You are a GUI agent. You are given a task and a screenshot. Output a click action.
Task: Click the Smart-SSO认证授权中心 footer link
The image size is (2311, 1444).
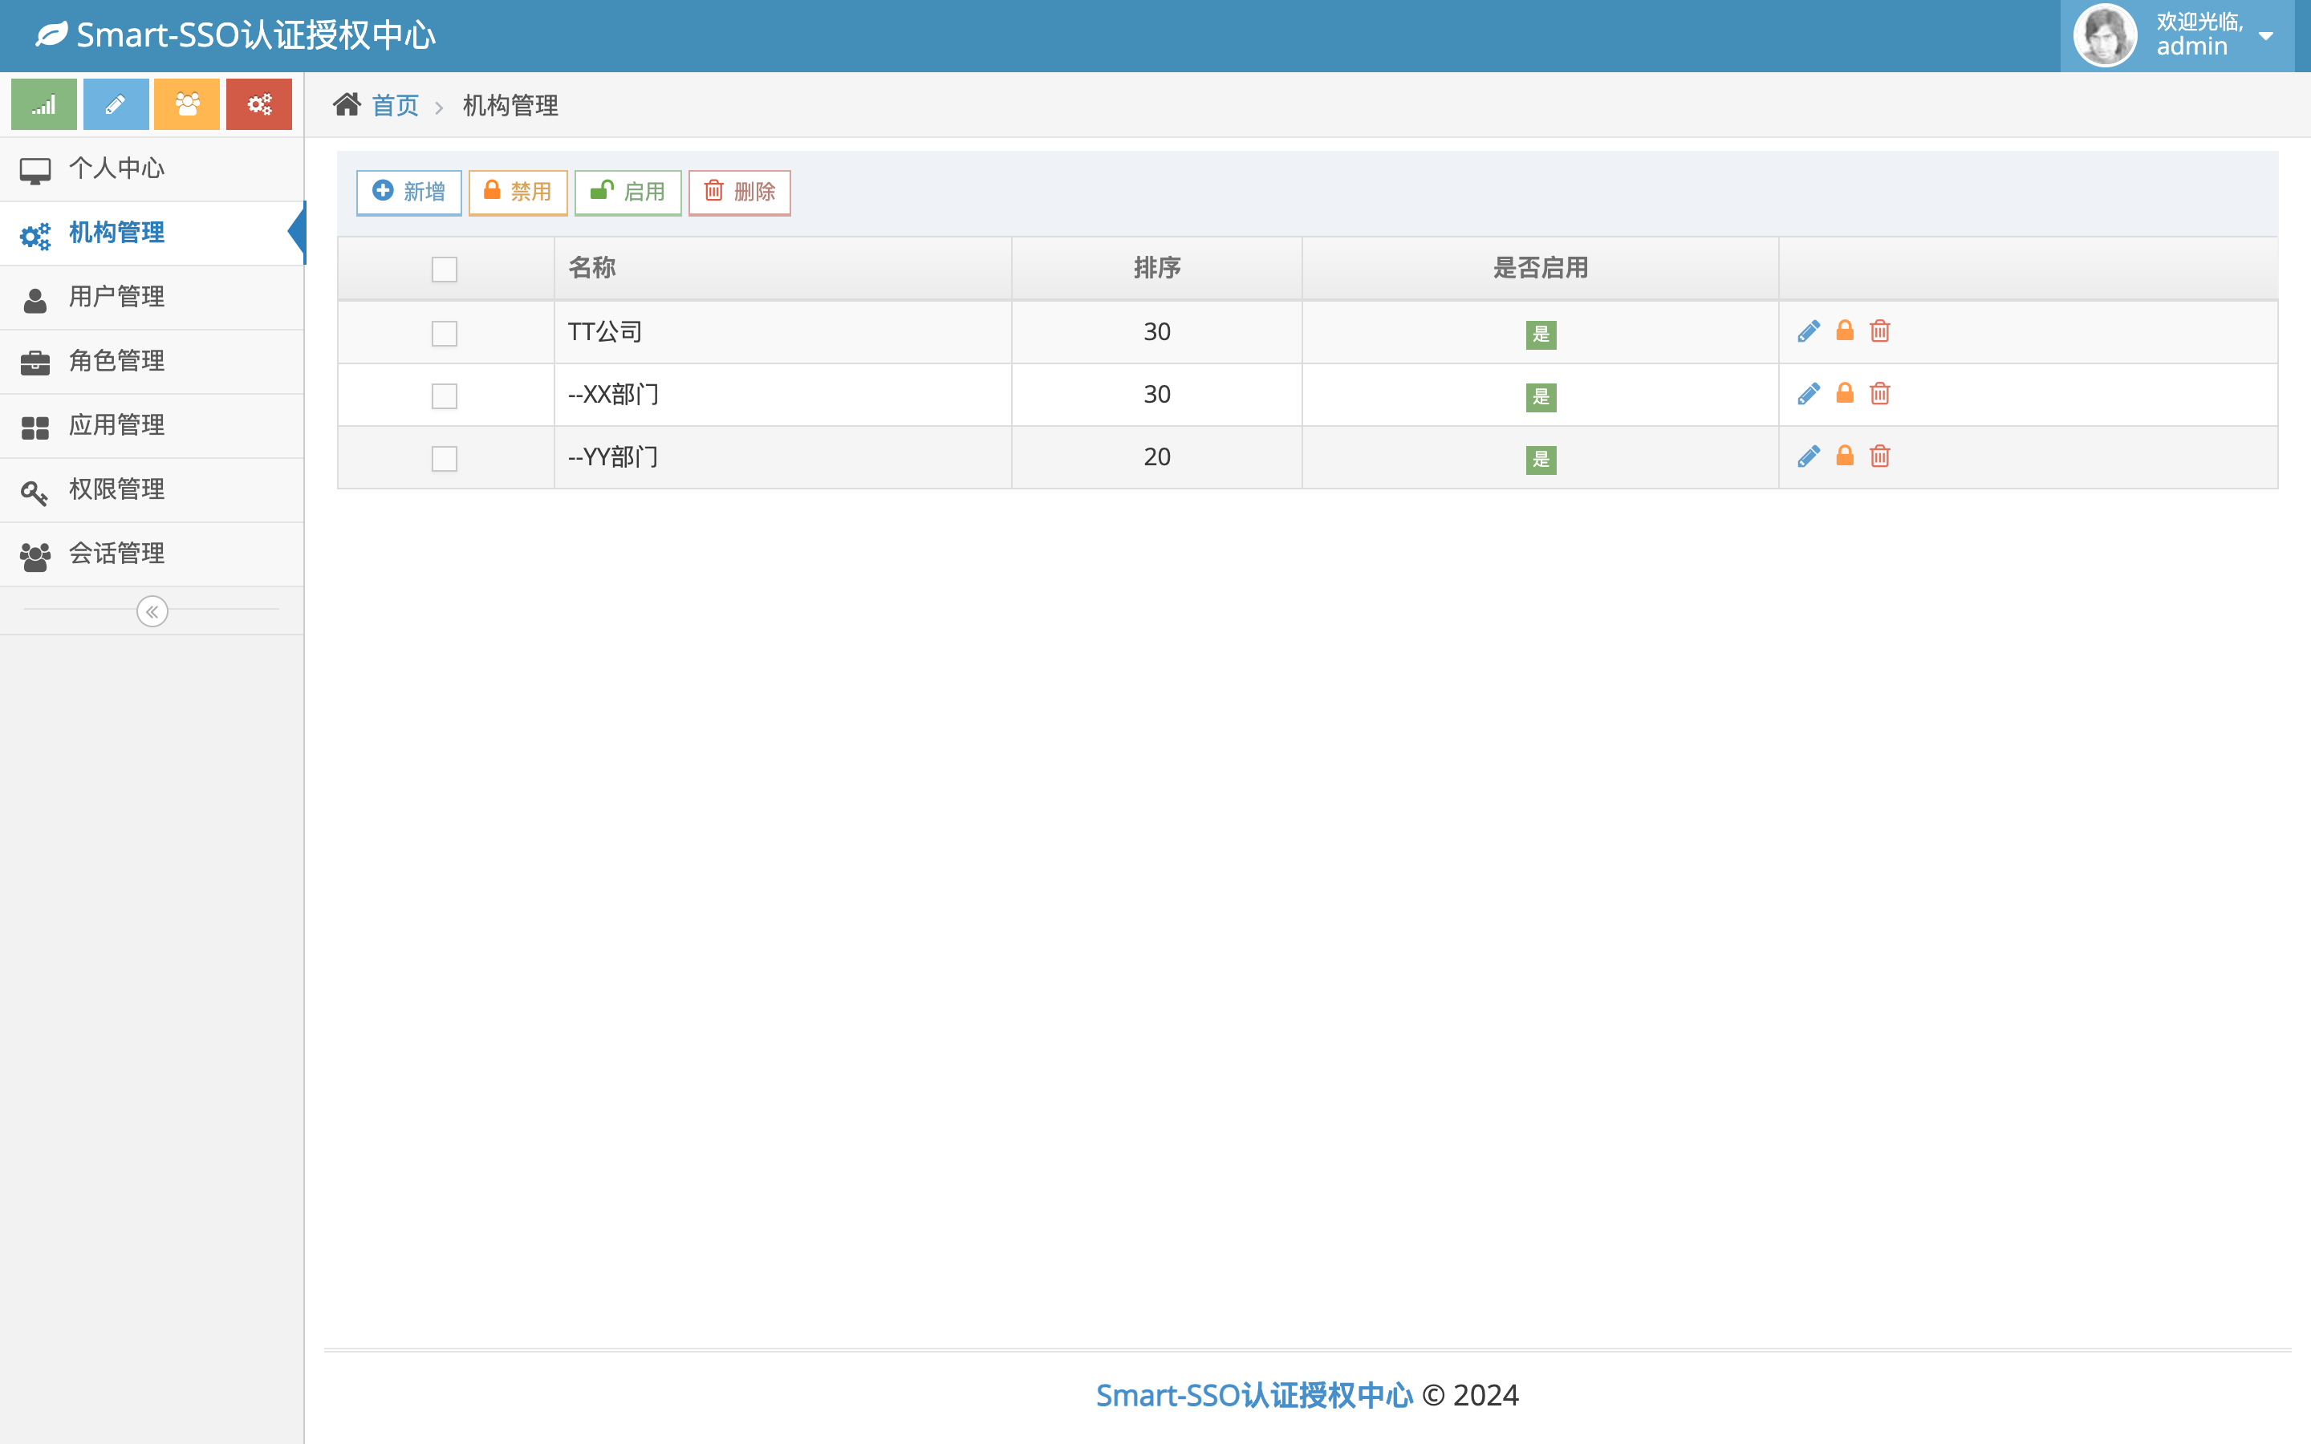coord(1254,1395)
